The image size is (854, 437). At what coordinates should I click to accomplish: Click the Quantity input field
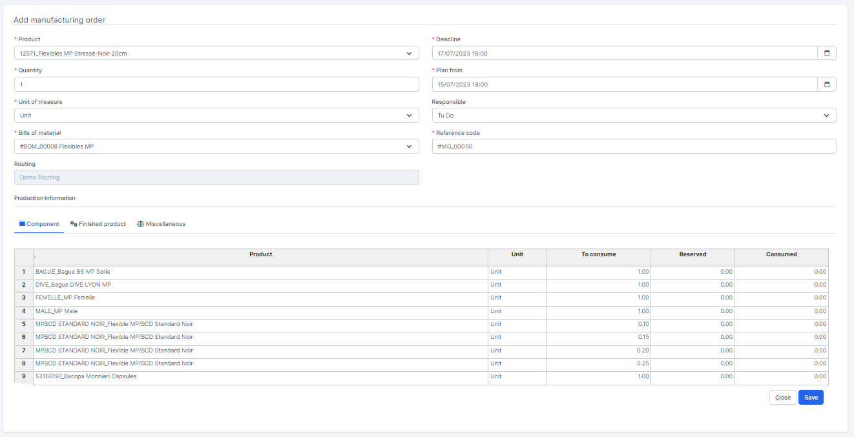(216, 85)
